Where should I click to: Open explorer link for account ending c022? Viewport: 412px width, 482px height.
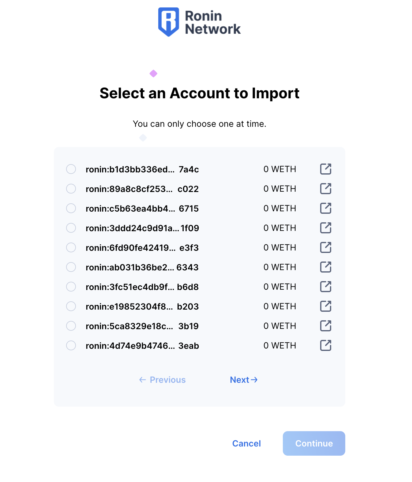pyautogui.click(x=326, y=189)
